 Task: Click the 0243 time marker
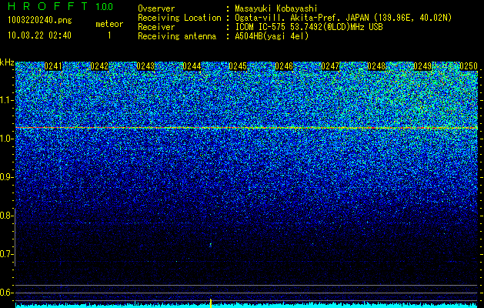[x=145, y=66]
